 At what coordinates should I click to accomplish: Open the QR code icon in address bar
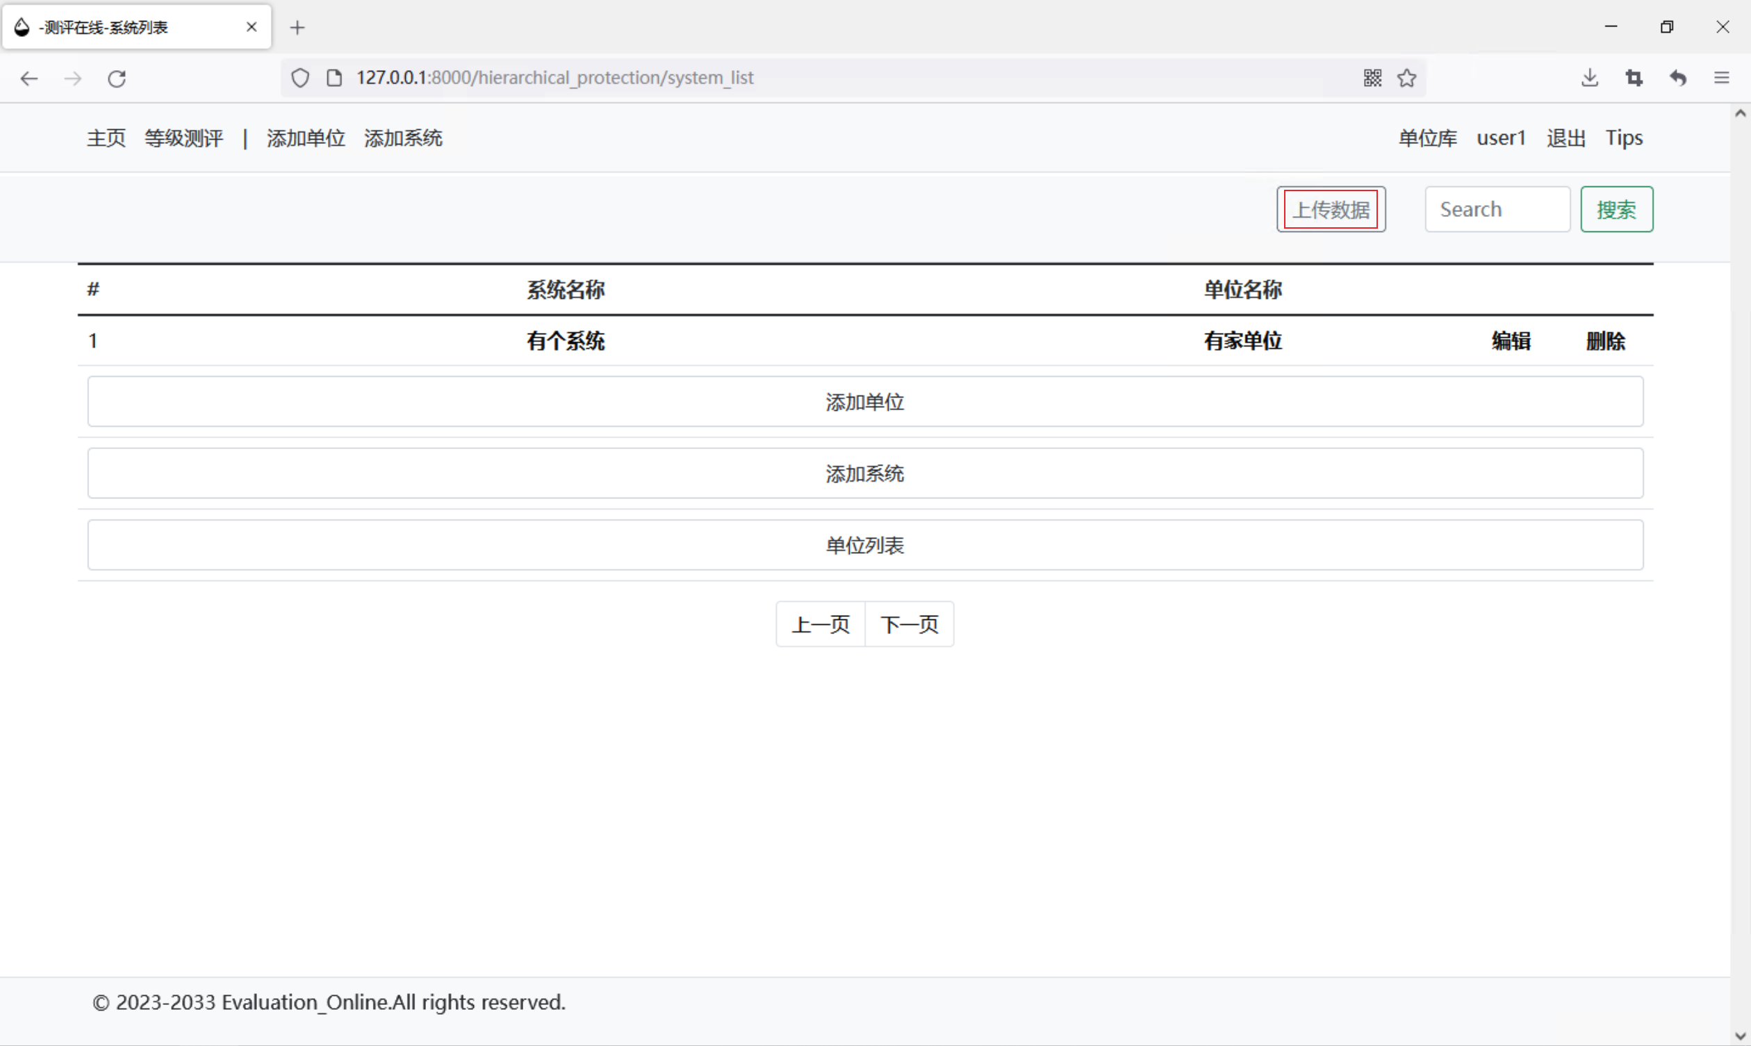[1372, 78]
